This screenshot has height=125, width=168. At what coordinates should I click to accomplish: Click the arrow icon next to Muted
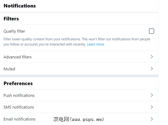[x=152, y=68]
